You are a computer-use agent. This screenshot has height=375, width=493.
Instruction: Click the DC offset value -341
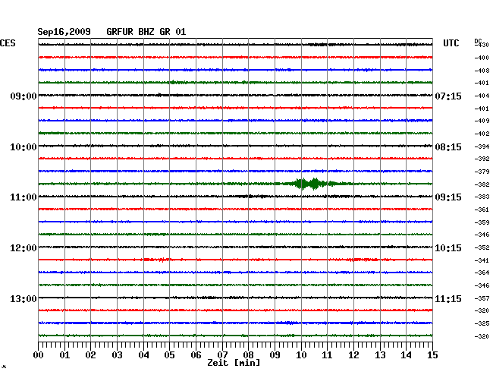click(x=482, y=260)
